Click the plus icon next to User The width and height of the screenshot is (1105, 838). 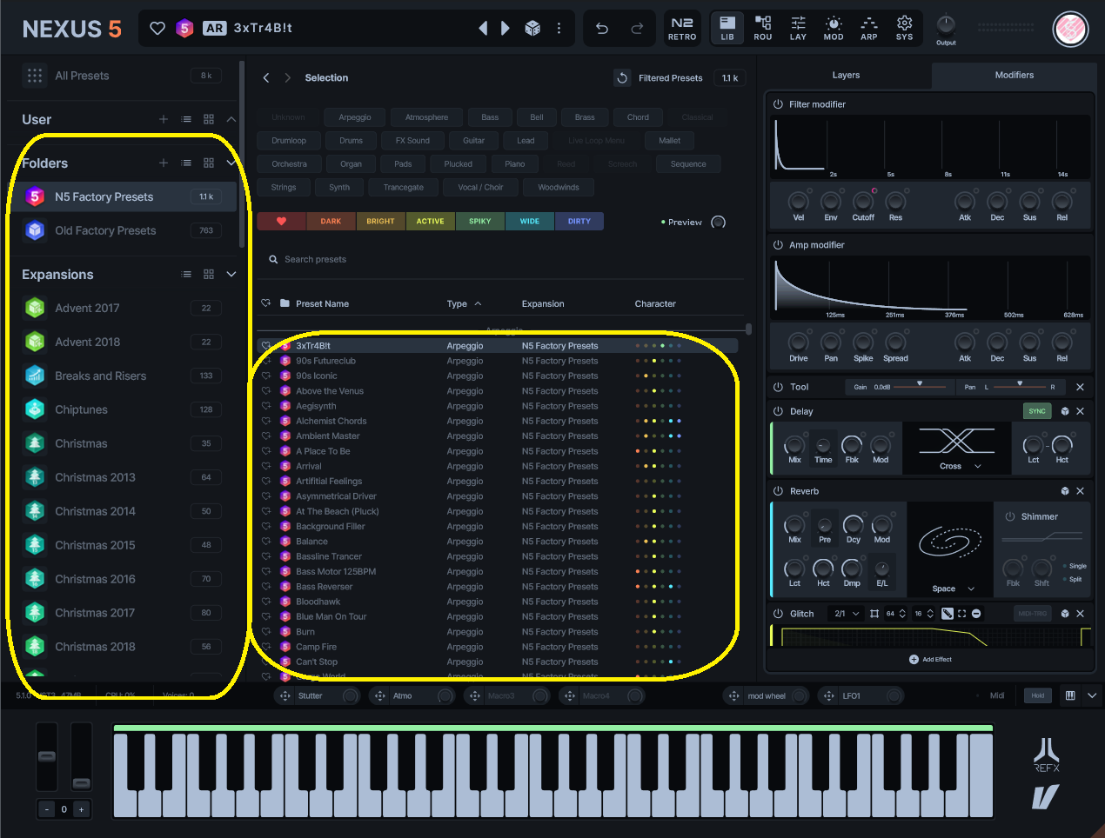(163, 119)
